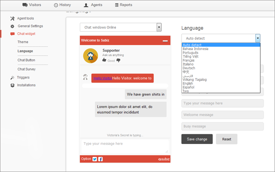Screen dimensions: 275x172
Task: Select English language option
Action: 221,83
